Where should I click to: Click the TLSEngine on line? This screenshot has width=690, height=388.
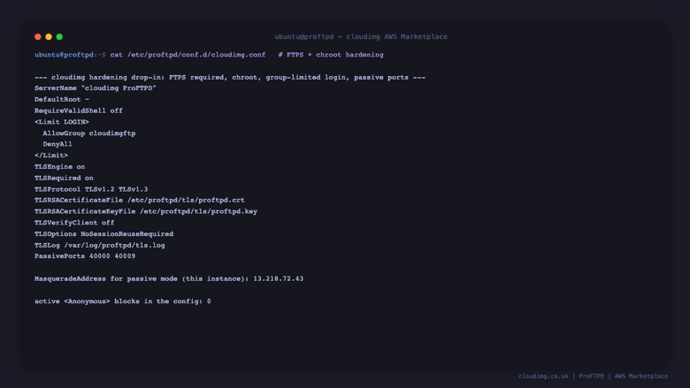click(x=60, y=167)
